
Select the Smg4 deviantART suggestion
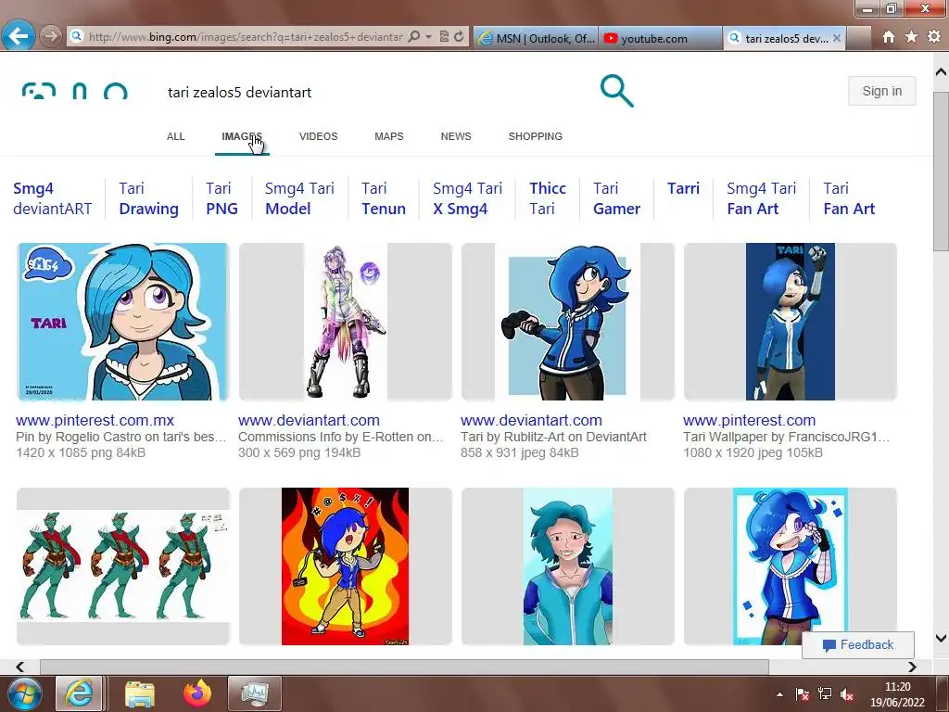pyautogui.click(x=53, y=198)
